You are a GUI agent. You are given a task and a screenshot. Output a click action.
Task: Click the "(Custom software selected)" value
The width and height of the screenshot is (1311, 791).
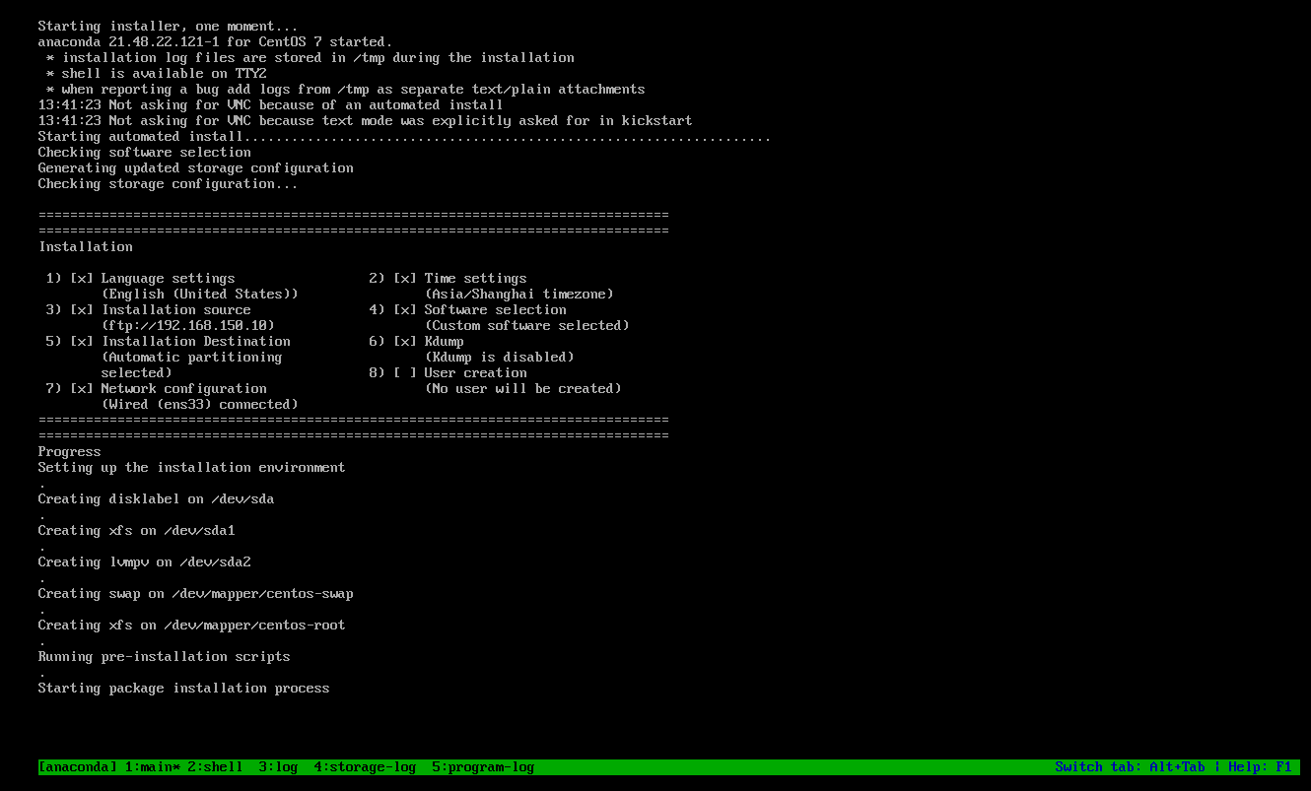tap(527, 326)
